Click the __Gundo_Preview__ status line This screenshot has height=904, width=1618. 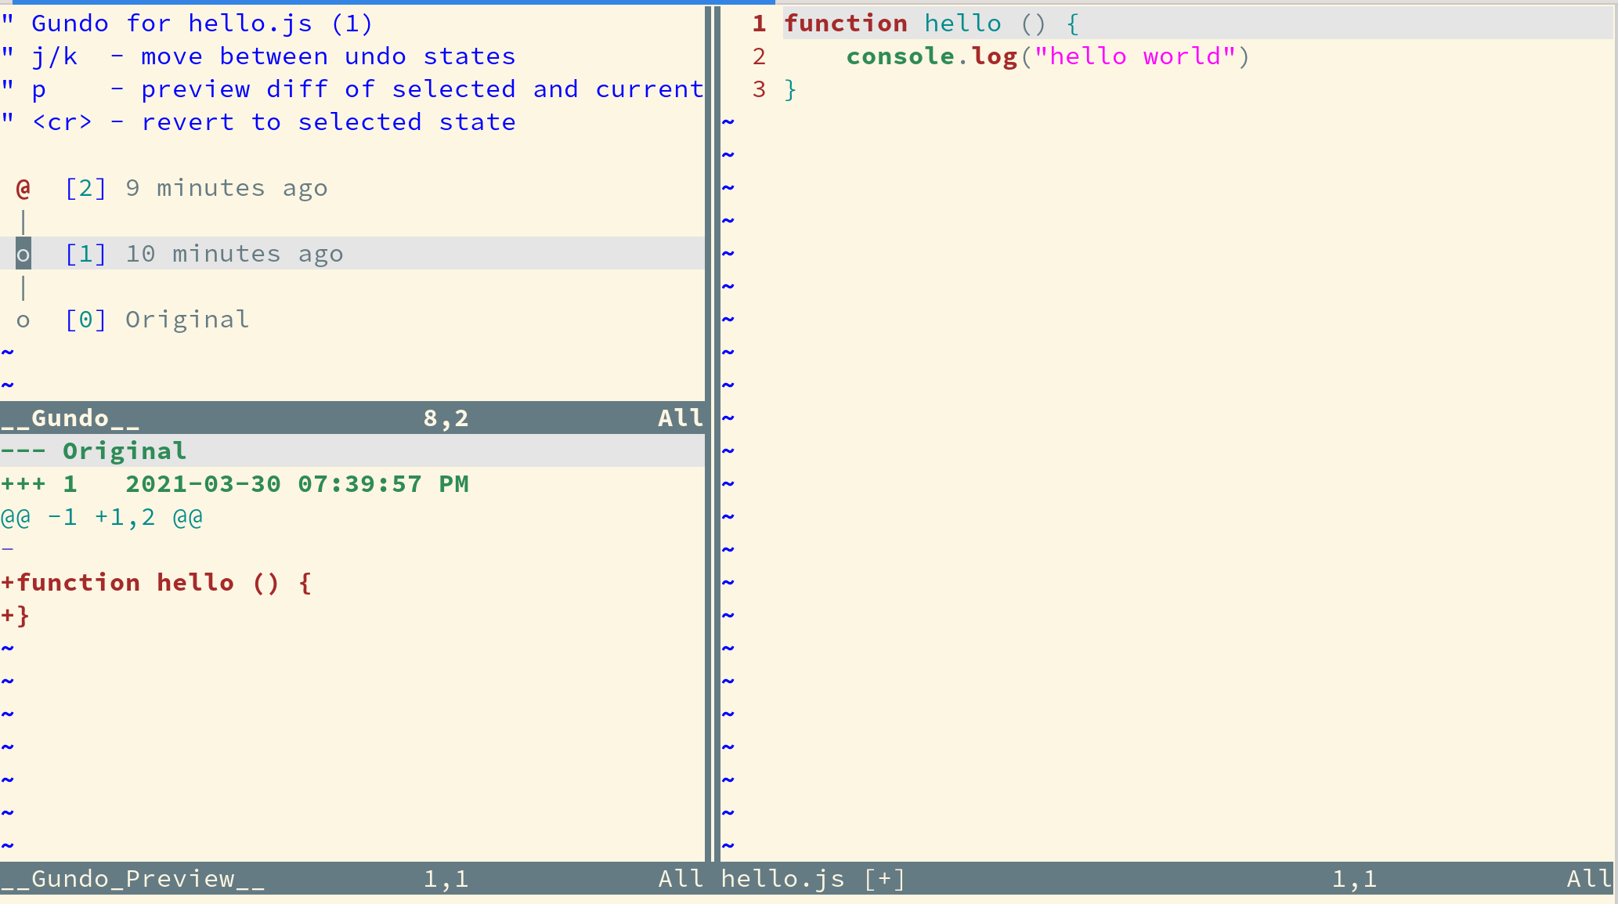pos(352,879)
